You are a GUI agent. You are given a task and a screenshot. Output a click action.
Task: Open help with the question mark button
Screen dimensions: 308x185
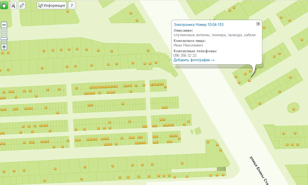click(72, 6)
